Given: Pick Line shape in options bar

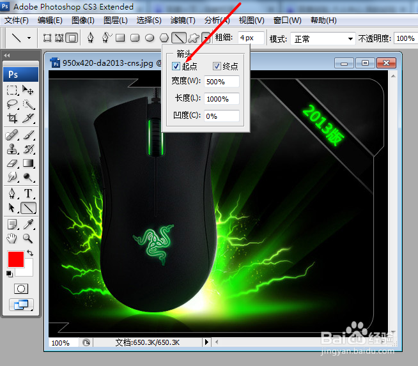Looking at the screenshot, I should point(178,38).
